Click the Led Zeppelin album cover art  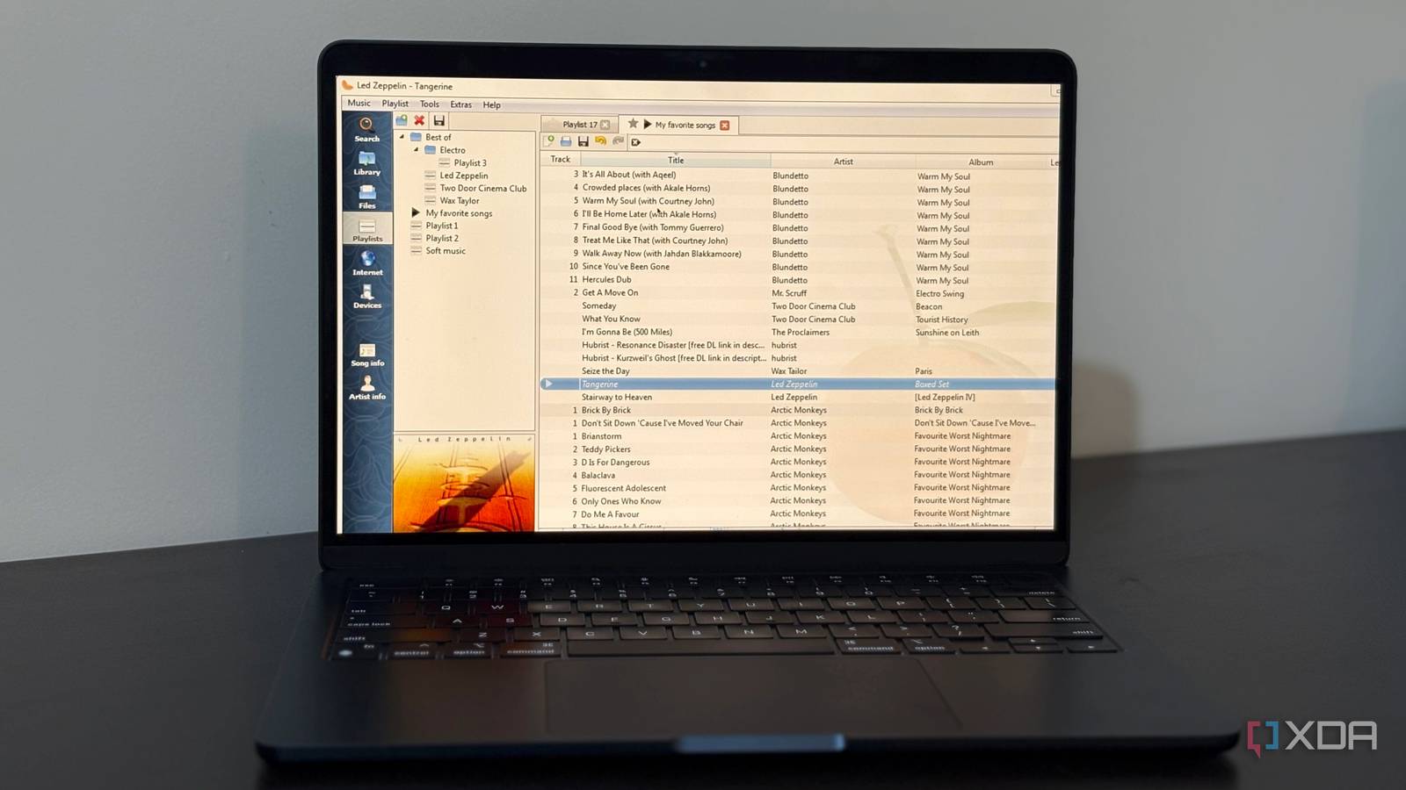[x=464, y=482]
